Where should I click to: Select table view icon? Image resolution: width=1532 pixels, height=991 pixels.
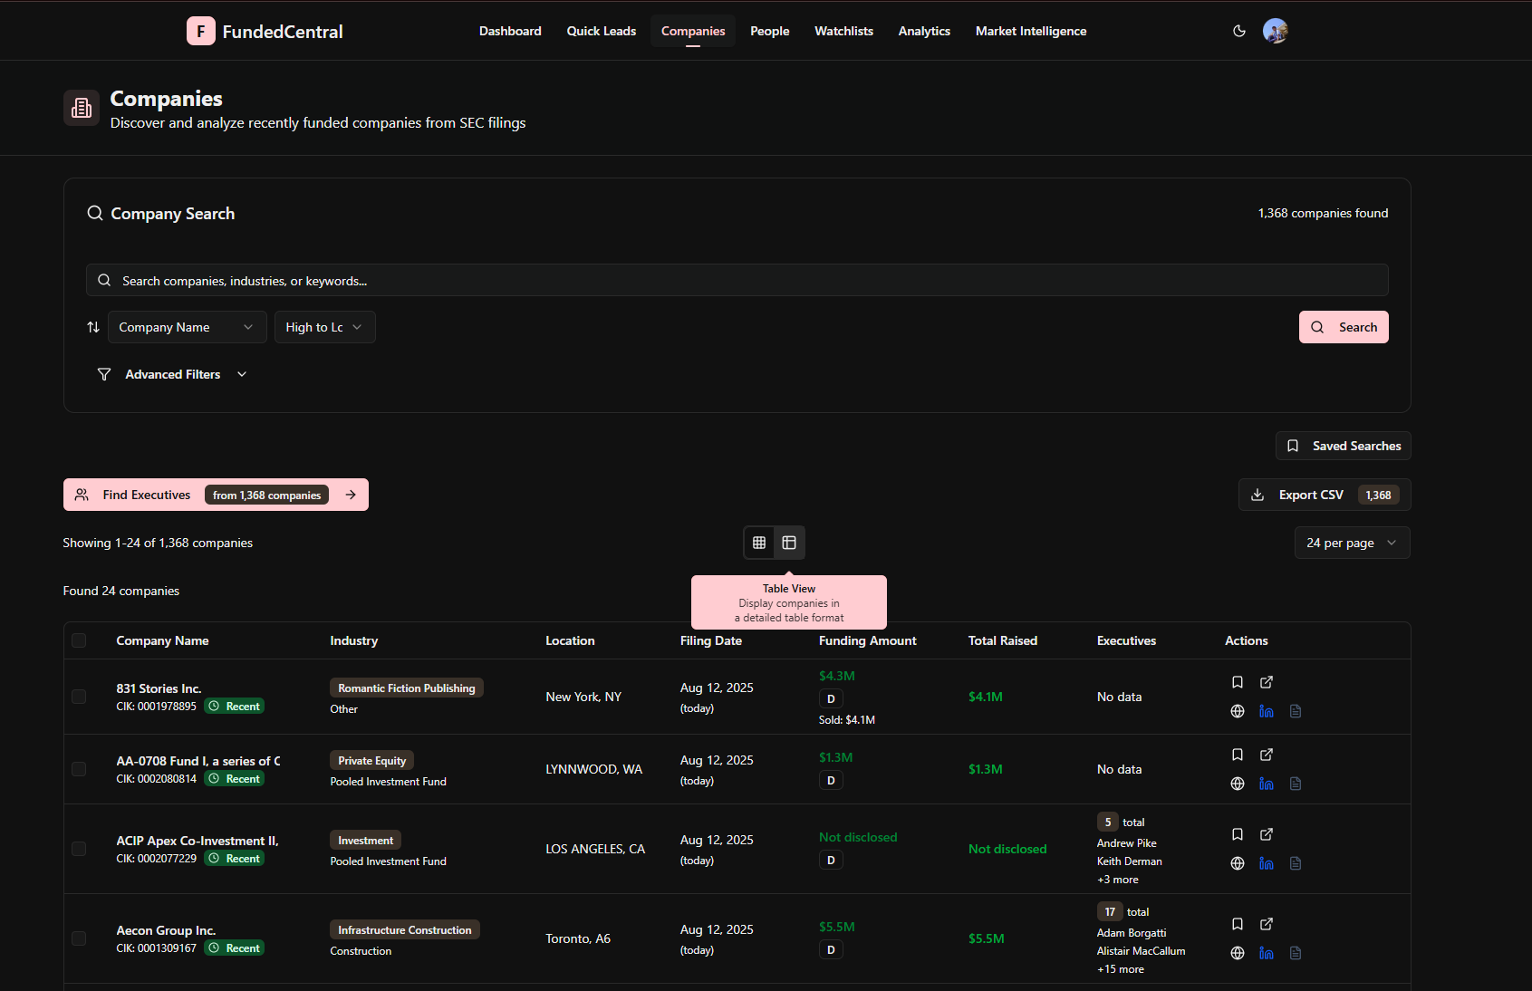pyautogui.click(x=789, y=543)
